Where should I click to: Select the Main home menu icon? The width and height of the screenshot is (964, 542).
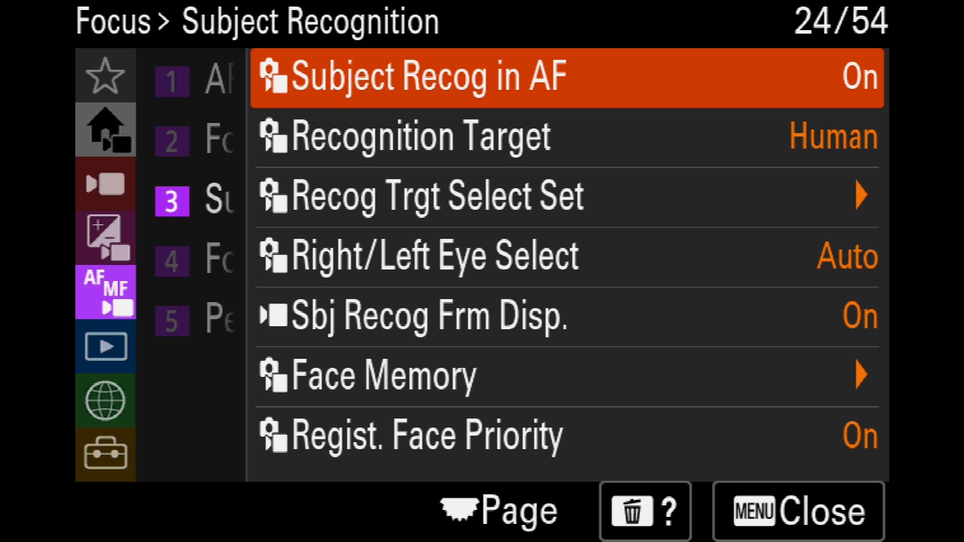(x=105, y=130)
